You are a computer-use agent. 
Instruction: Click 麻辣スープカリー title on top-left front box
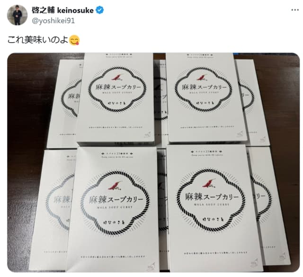pyautogui.click(x=118, y=87)
